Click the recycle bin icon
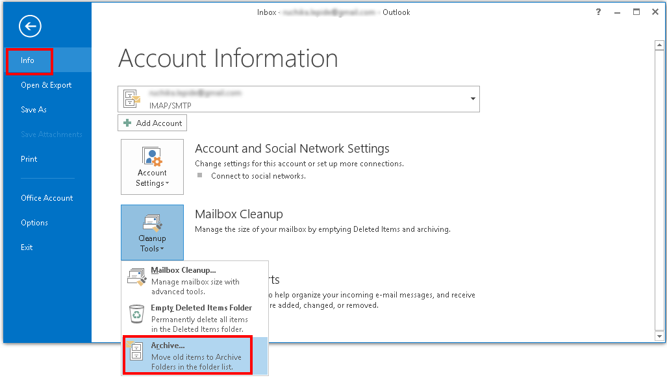The image size is (667, 378). (136, 314)
